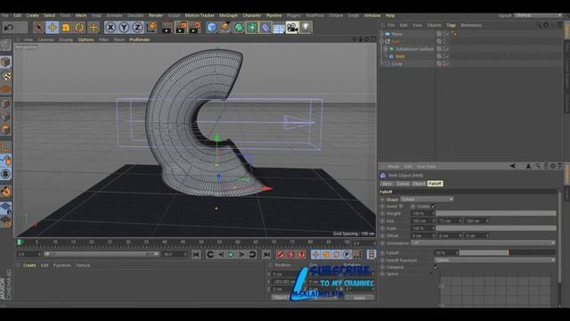570x321 pixels.
Task: Select the Melt deformer object
Action: pos(400,56)
